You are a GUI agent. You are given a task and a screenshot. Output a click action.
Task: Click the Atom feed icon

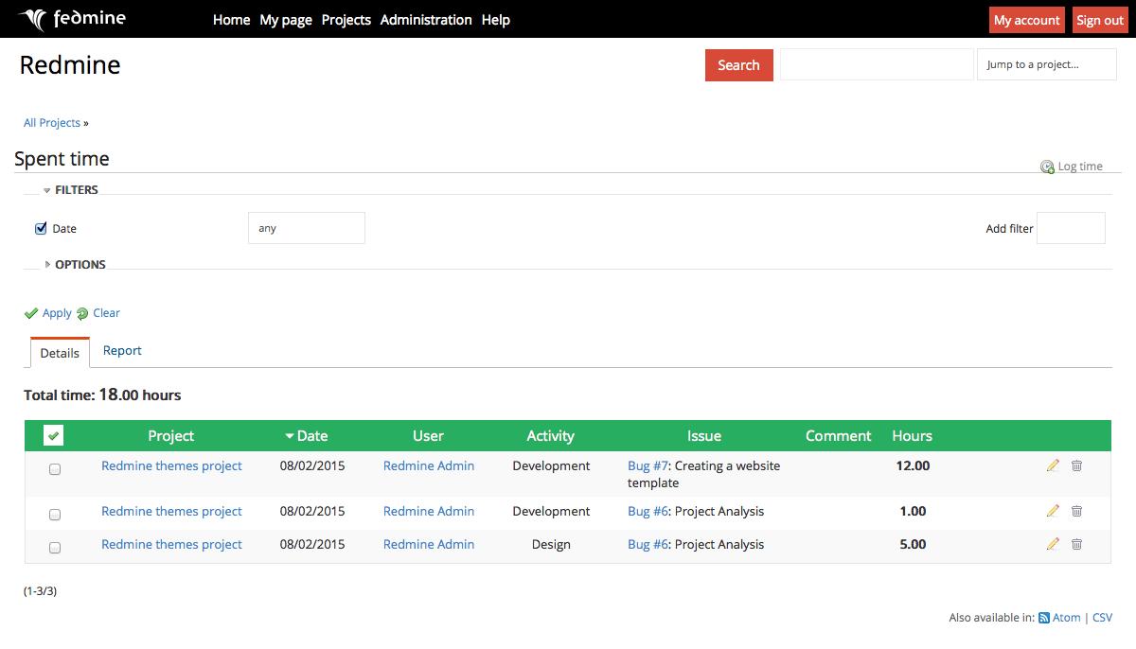1044,618
